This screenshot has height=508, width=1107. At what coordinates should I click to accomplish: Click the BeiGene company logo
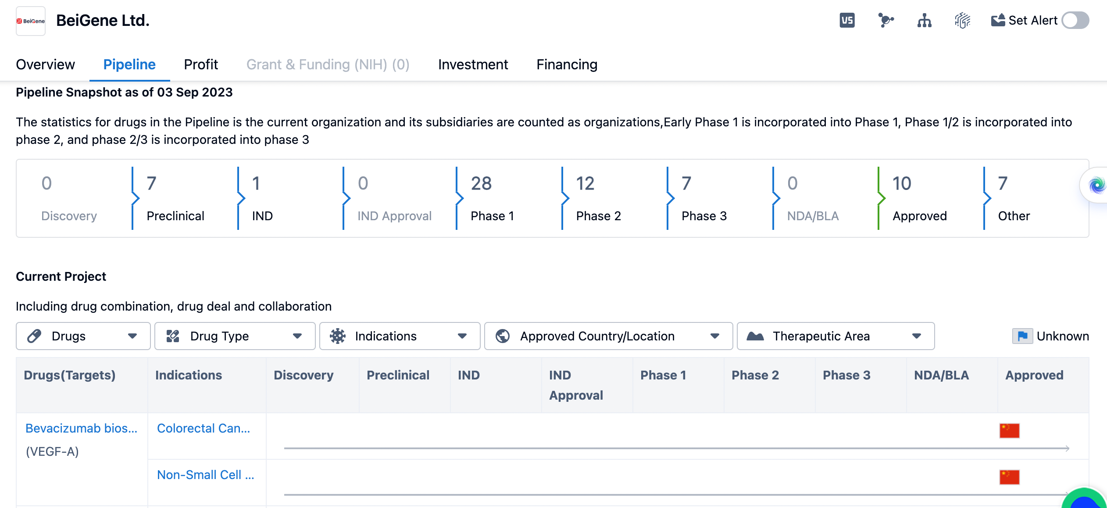31,21
